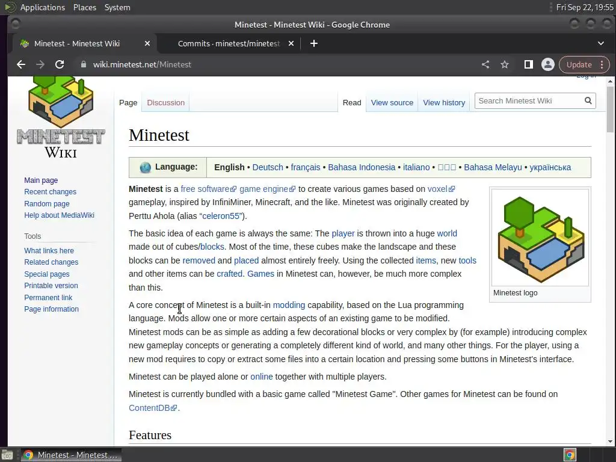This screenshot has width=616, height=462.
Task: Go back to previous page in Chrome
Action: pos(21,64)
